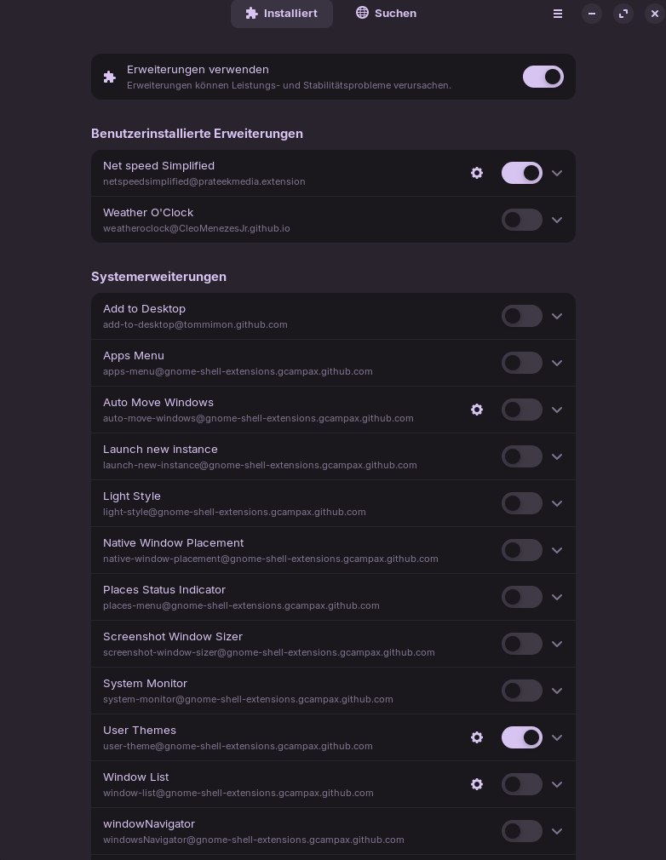Open Window List settings gear
This screenshot has height=860, width=666.
477,784
